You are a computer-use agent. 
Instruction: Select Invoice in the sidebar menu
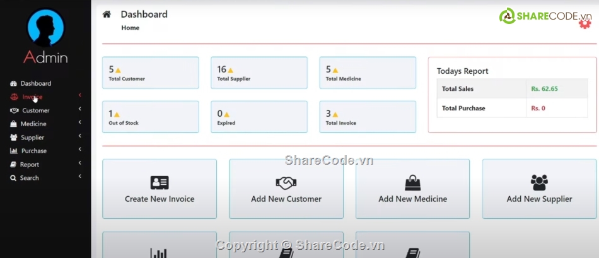click(x=32, y=97)
